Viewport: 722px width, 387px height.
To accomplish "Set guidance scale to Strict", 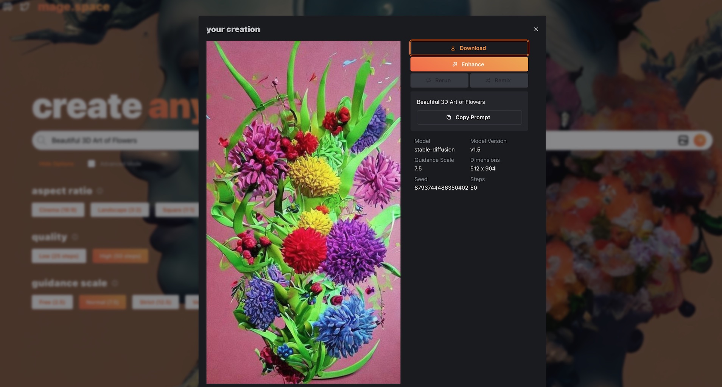I will tap(156, 302).
